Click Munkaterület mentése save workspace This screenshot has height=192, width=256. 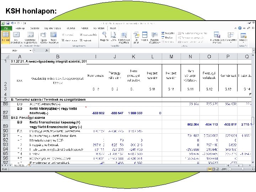pos(217,38)
